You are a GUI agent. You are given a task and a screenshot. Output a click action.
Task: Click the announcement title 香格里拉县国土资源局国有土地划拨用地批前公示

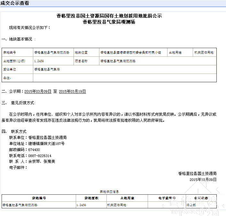coord(109,16)
